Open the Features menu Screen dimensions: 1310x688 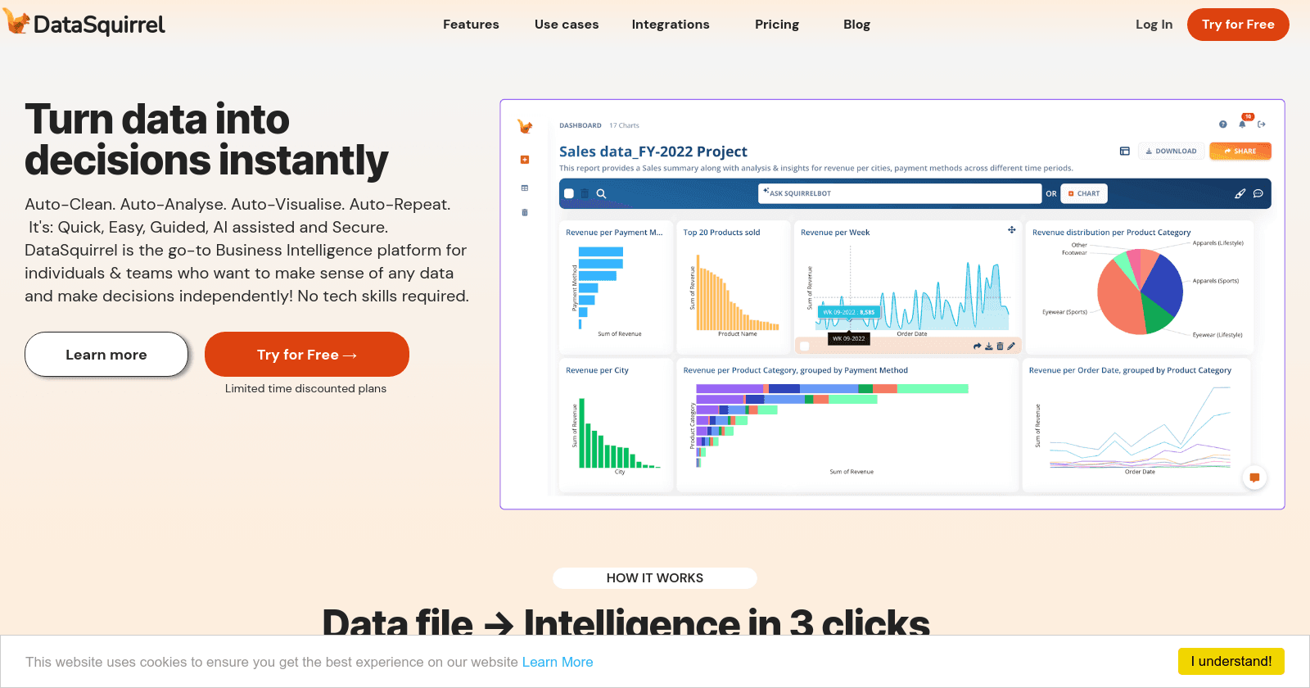[x=471, y=25]
